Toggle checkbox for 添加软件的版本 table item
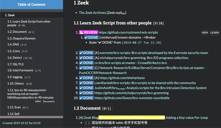221x128 pixels. click(x=87, y=123)
